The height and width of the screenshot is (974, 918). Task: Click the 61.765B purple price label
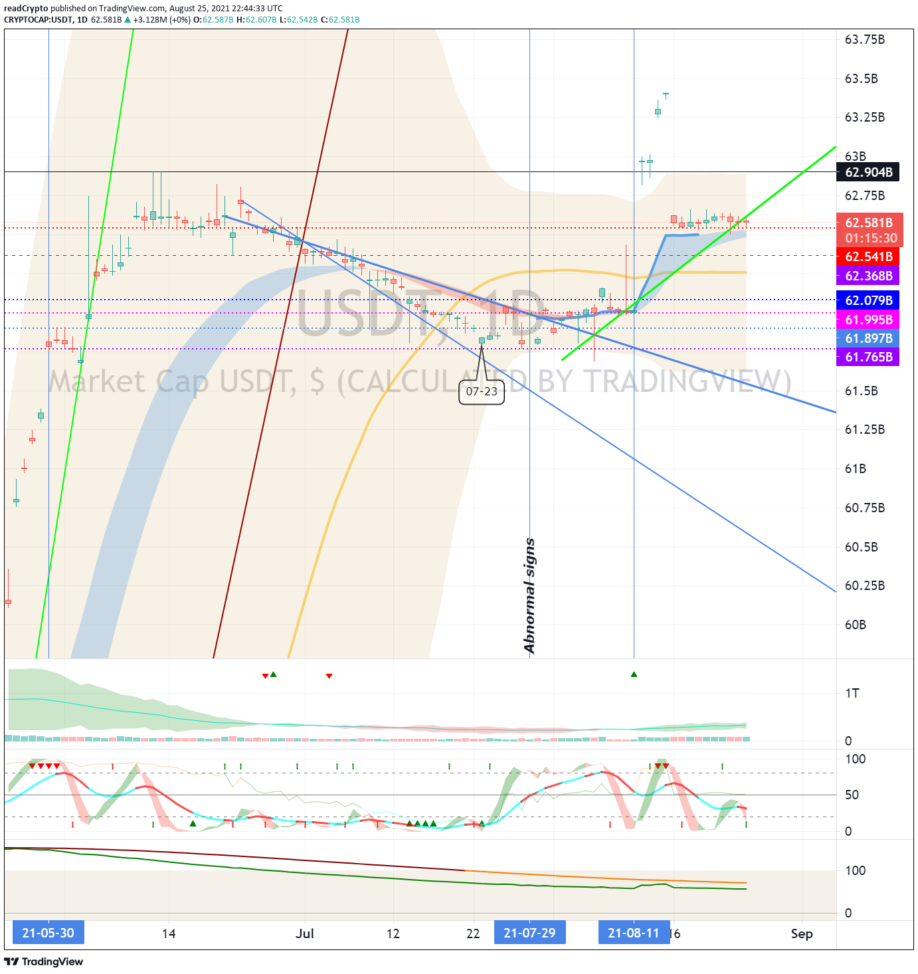click(868, 357)
